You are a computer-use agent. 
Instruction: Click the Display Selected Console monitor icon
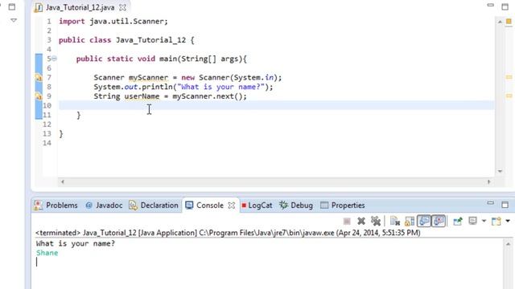click(x=472, y=221)
